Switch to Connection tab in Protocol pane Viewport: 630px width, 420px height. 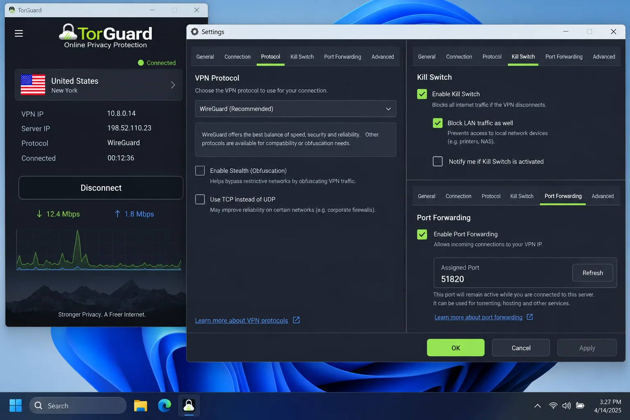coord(237,57)
